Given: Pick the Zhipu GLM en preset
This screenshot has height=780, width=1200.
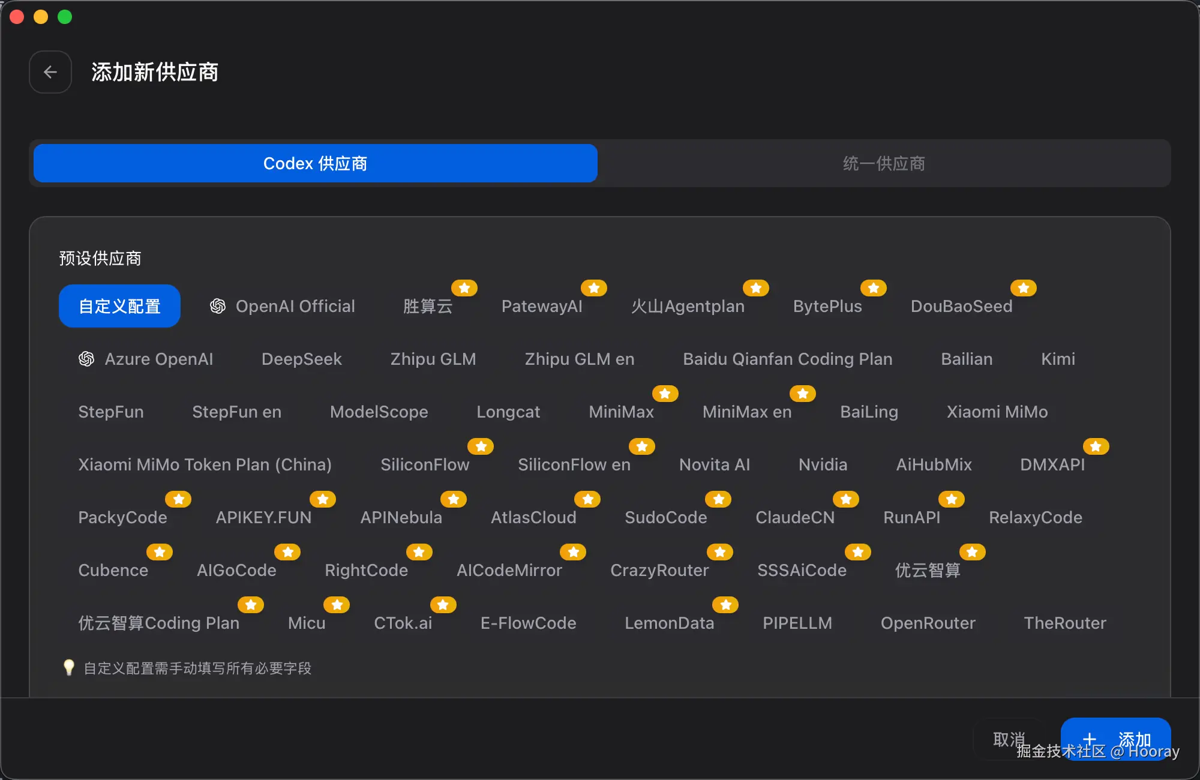Looking at the screenshot, I should [x=580, y=359].
